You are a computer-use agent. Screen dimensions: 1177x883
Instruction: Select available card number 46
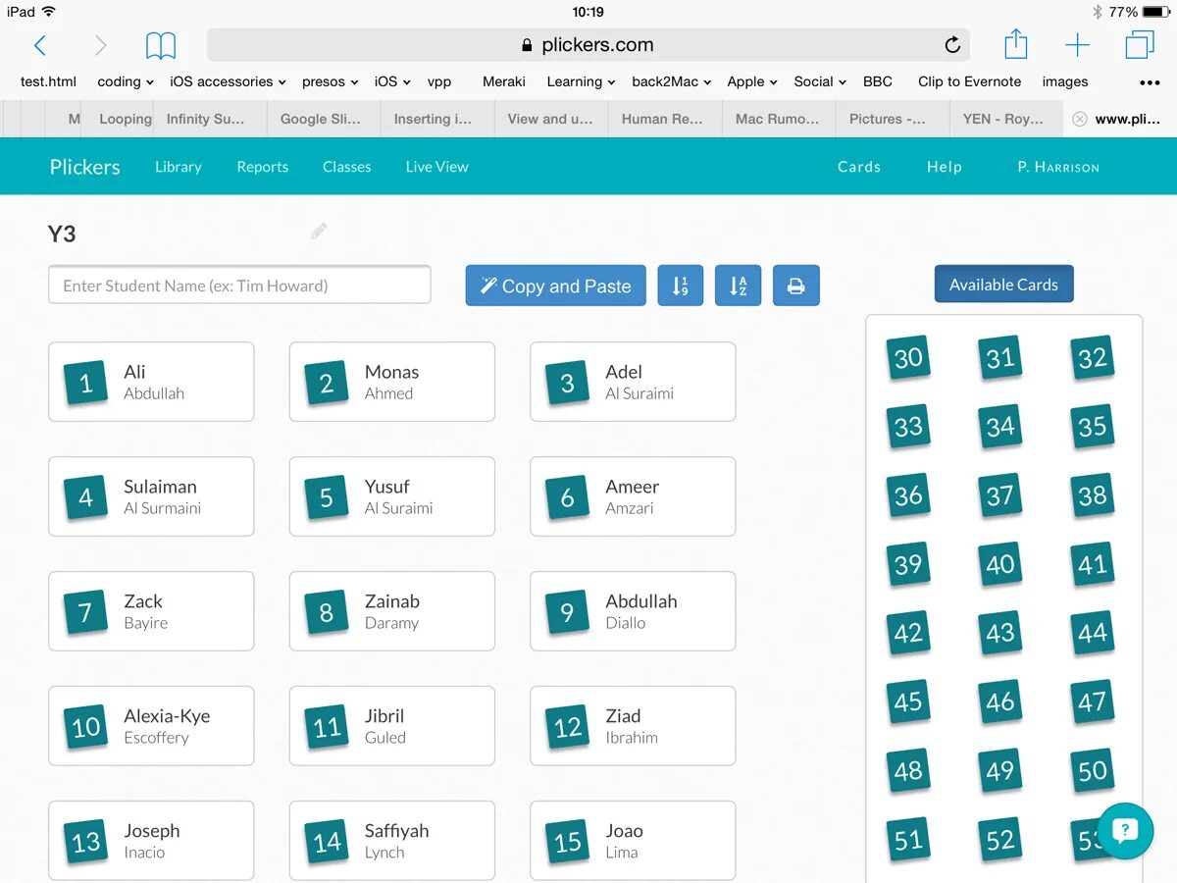pyautogui.click(x=1000, y=701)
